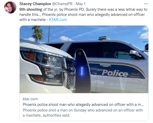Click the palm tree in the photo
Viewport: 153px width, 123px height.
[38, 34]
